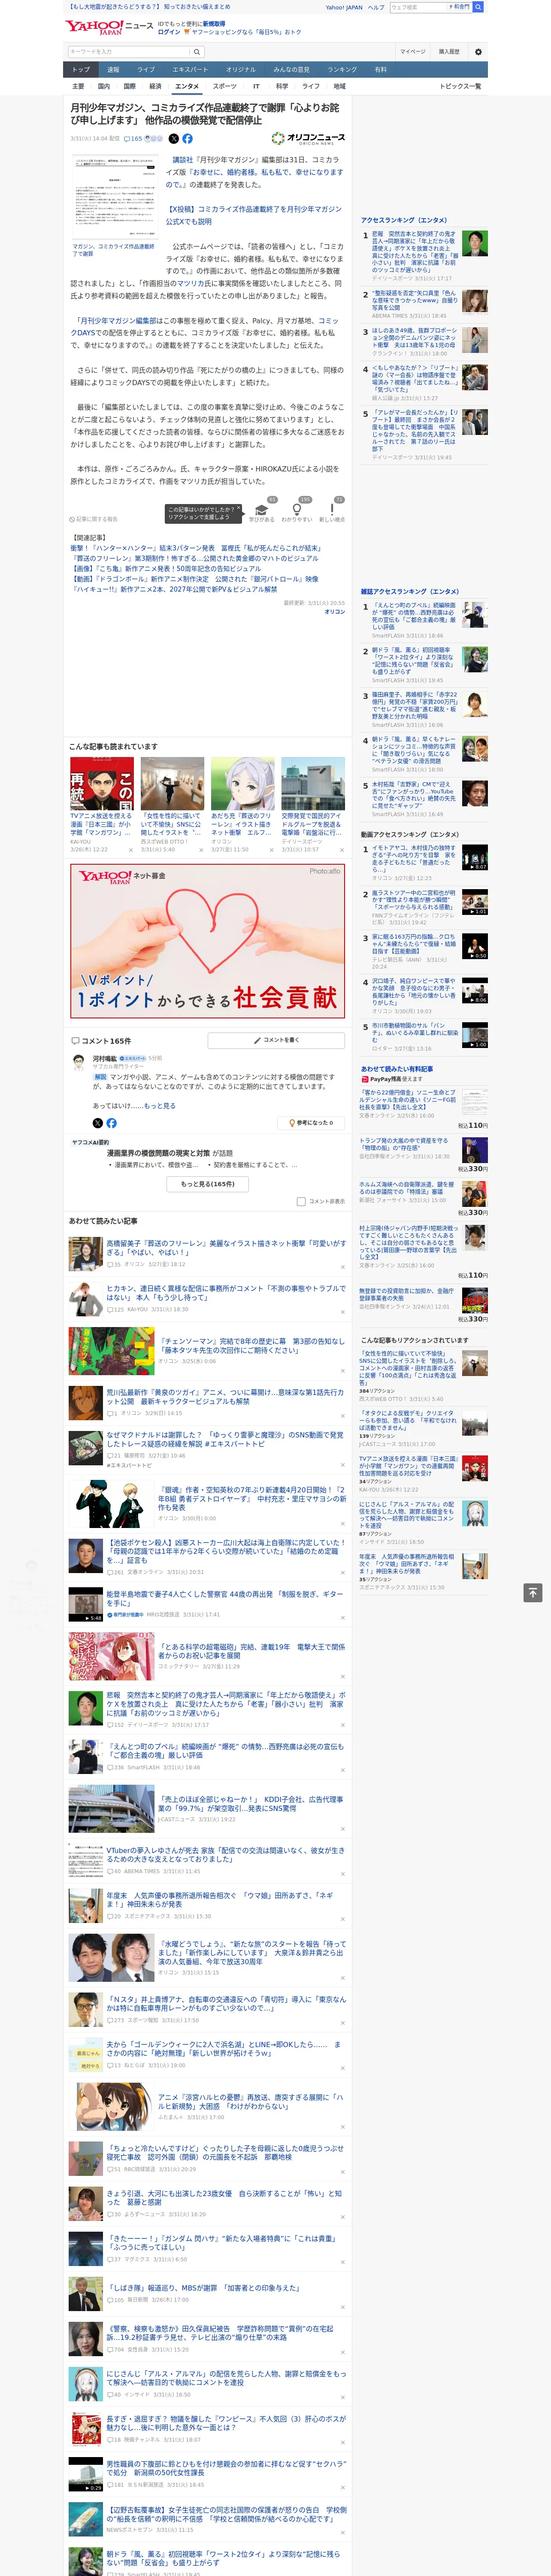This screenshot has width=551, height=2576.
Task: Click the 新しい視点 reaction icon
Action: tap(332, 510)
